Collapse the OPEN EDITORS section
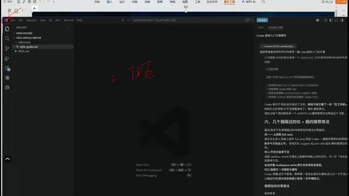 [14, 33]
